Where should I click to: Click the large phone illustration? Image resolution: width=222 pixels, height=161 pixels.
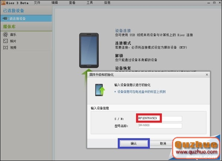coord(89,50)
